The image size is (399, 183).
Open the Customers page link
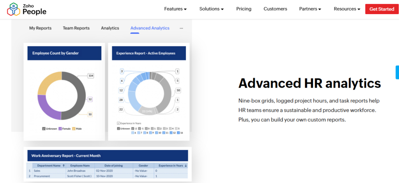[275, 9]
